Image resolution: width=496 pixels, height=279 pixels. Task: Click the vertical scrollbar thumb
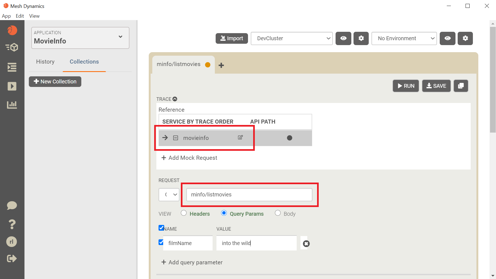493,80
